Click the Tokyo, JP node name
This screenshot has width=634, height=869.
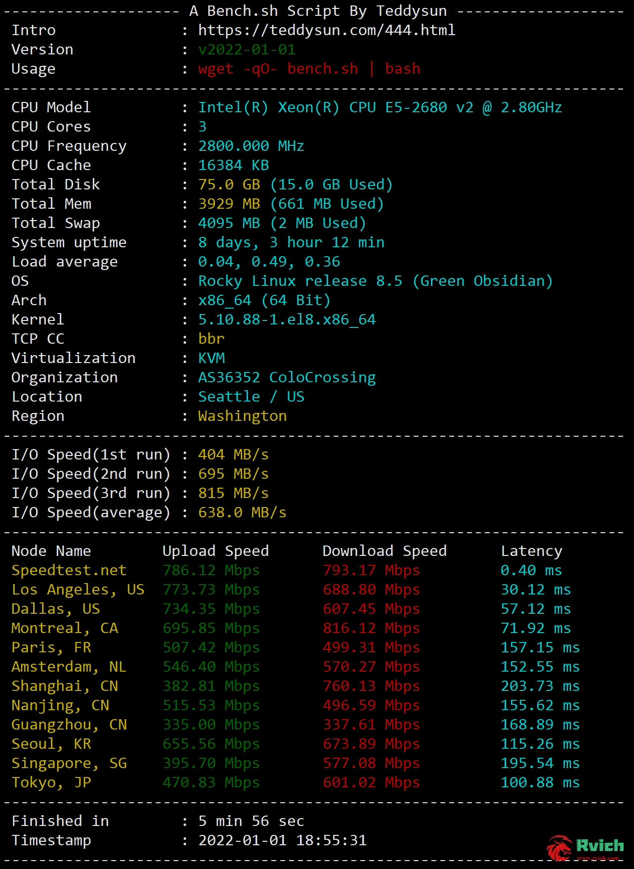coord(51,782)
